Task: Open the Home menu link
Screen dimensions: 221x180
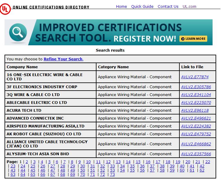Action: (121, 6)
